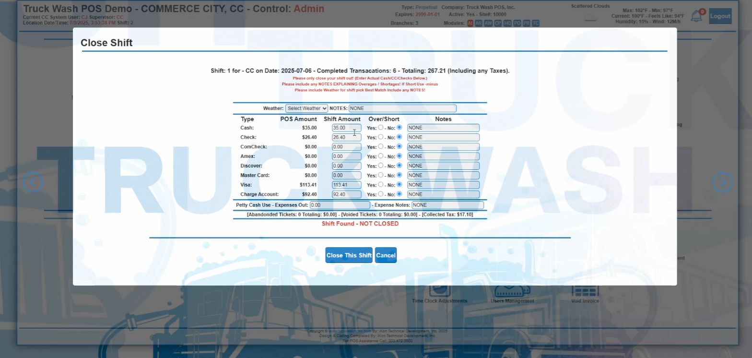
Task: Click the 'Close Shift' dialog title
Action: click(x=106, y=43)
